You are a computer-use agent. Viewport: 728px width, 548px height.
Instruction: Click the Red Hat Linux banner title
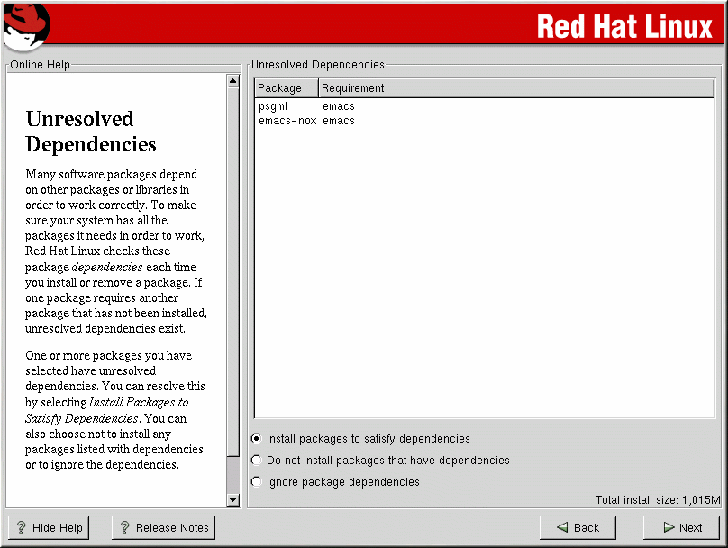[624, 26]
